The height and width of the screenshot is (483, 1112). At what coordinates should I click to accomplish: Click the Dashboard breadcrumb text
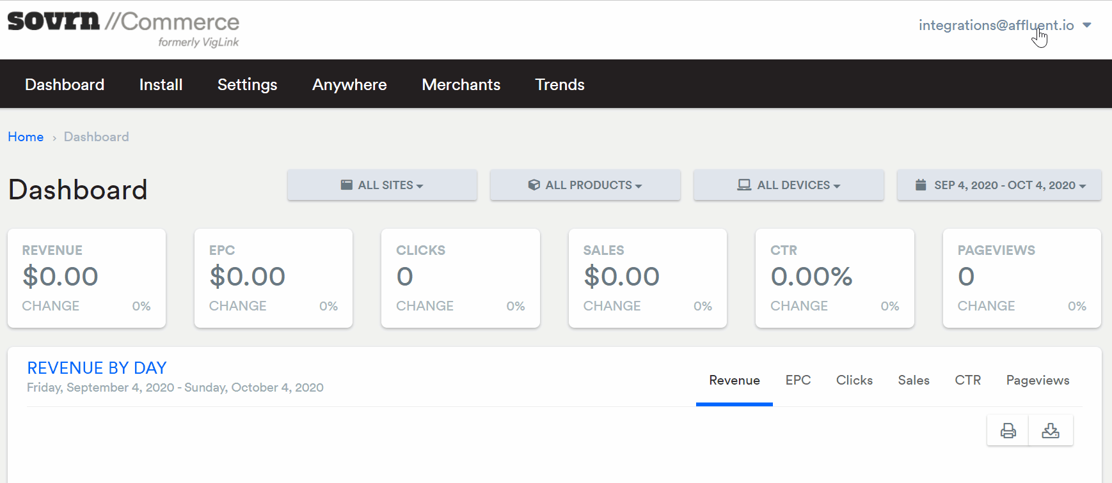pyautogui.click(x=97, y=137)
